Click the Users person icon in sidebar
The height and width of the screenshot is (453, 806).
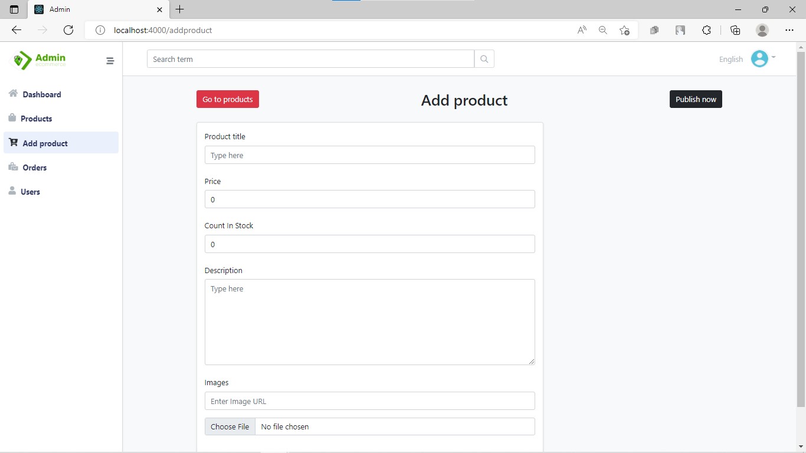(12, 191)
